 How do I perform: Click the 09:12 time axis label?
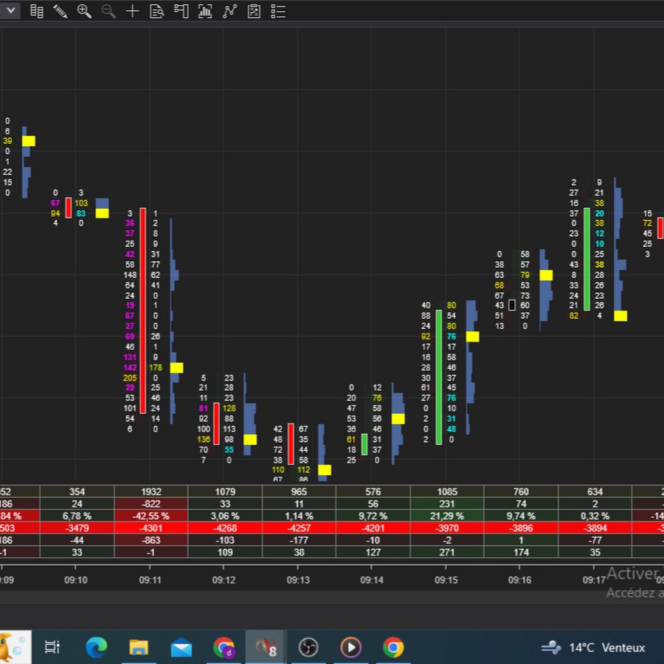pos(224,580)
